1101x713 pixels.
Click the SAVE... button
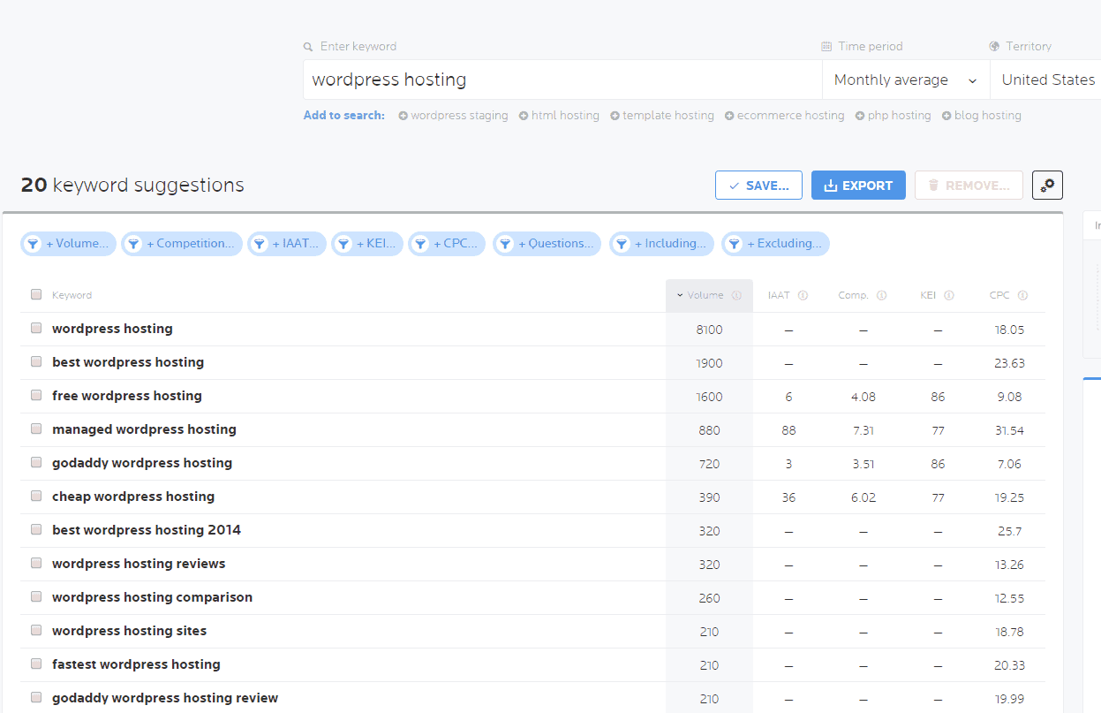(x=758, y=186)
